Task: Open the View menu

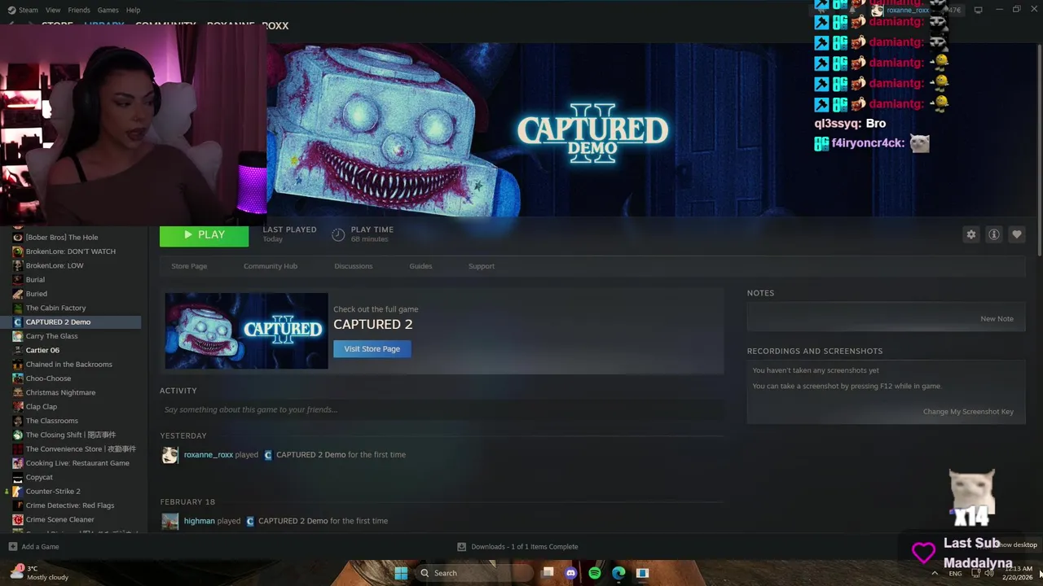Action: (x=53, y=10)
